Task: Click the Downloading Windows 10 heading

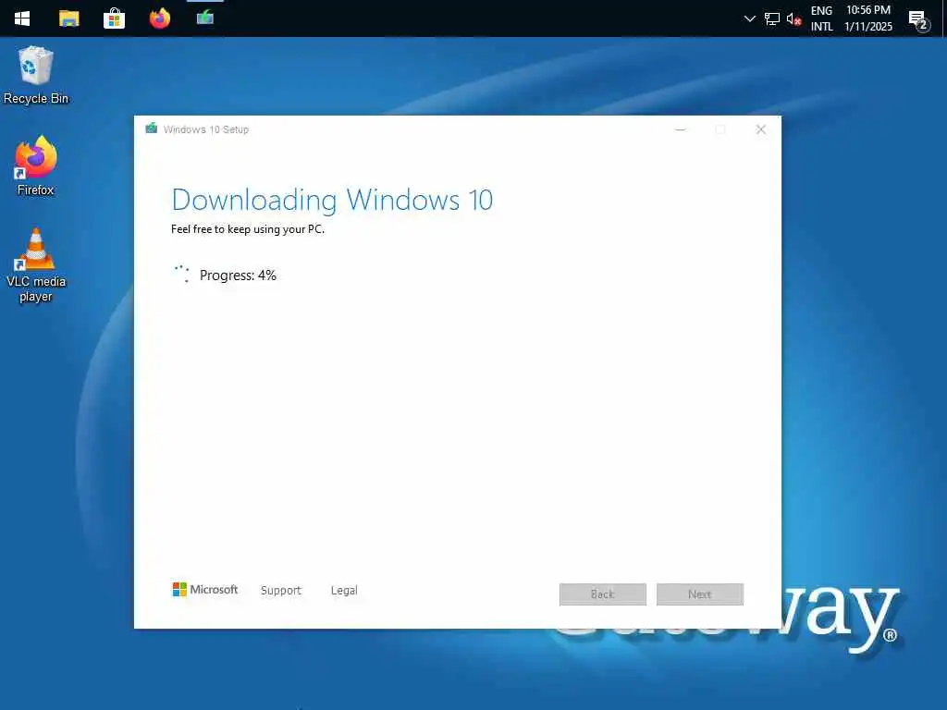Action: point(332,201)
